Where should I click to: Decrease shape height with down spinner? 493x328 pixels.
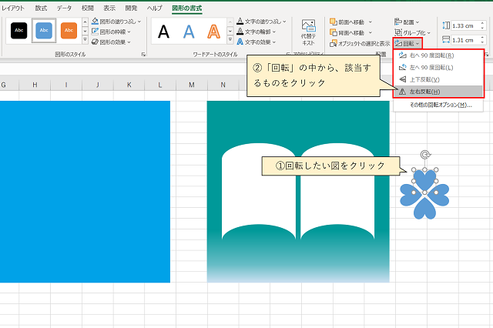482,28
